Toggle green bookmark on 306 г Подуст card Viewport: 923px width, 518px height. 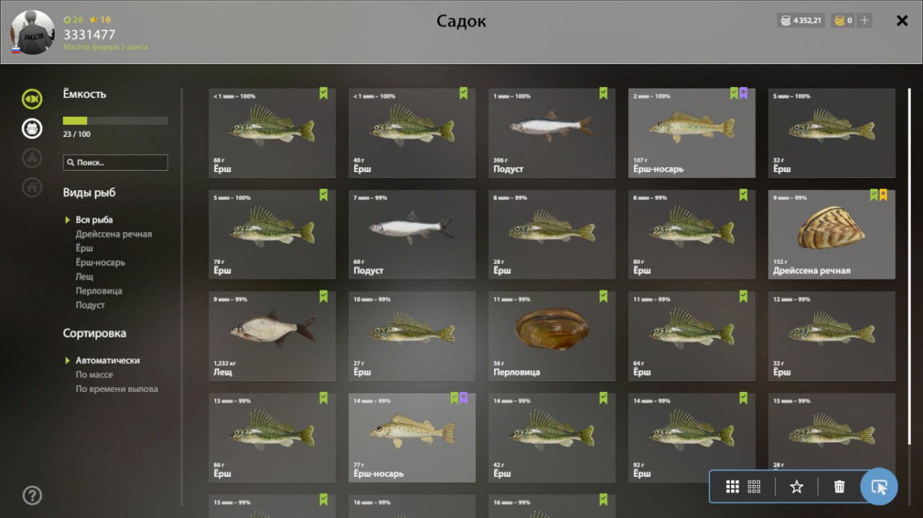tap(604, 93)
